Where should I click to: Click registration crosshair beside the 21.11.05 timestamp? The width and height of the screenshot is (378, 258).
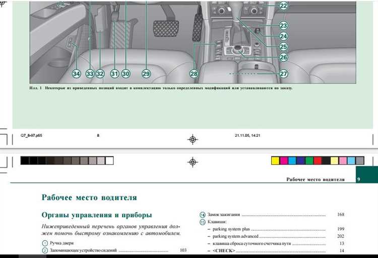click(193, 139)
